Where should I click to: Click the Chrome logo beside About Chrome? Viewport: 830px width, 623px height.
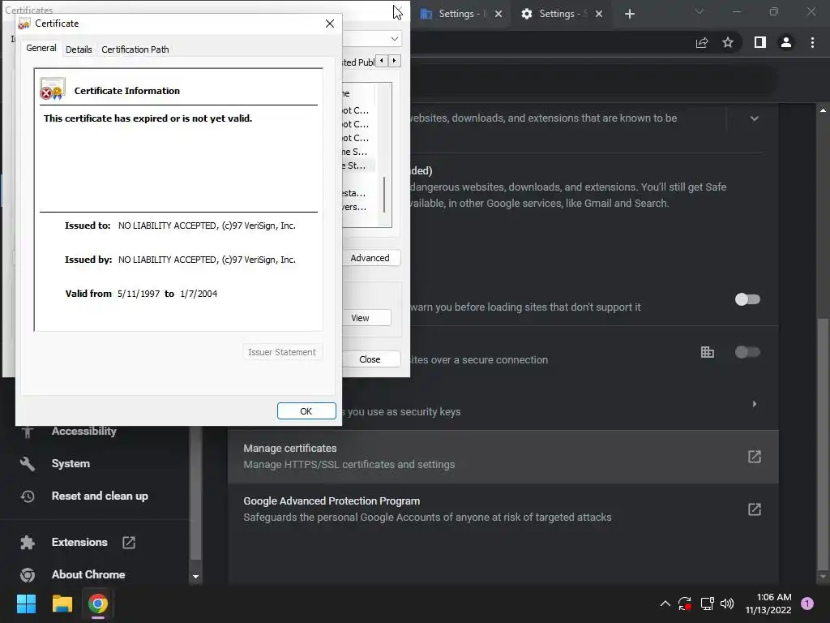(x=28, y=575)
